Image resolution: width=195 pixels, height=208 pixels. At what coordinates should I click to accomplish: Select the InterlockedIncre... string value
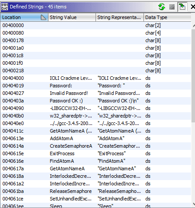point(70,184)
